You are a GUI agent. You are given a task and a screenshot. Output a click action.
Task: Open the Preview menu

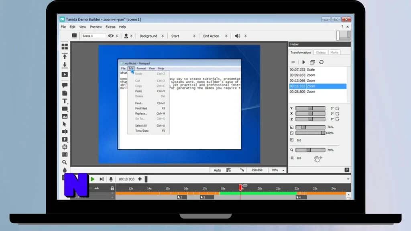pos(96,27)
